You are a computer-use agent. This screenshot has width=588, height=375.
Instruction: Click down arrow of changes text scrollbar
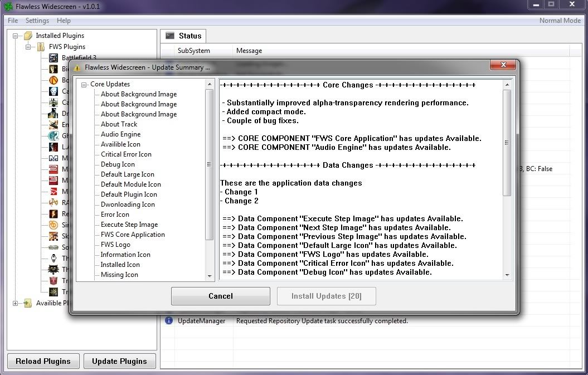[x=507, y=275]
